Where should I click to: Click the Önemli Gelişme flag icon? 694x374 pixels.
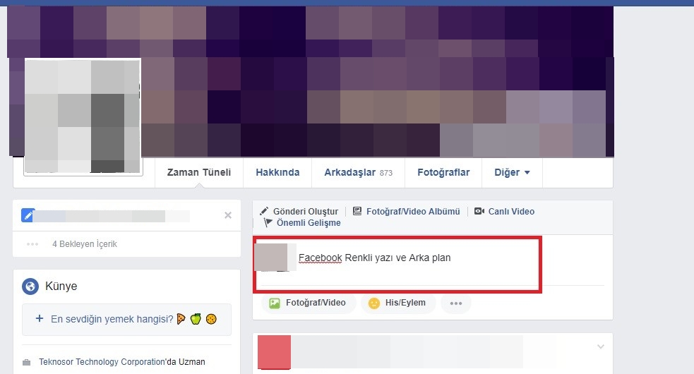tap(268, 222)
